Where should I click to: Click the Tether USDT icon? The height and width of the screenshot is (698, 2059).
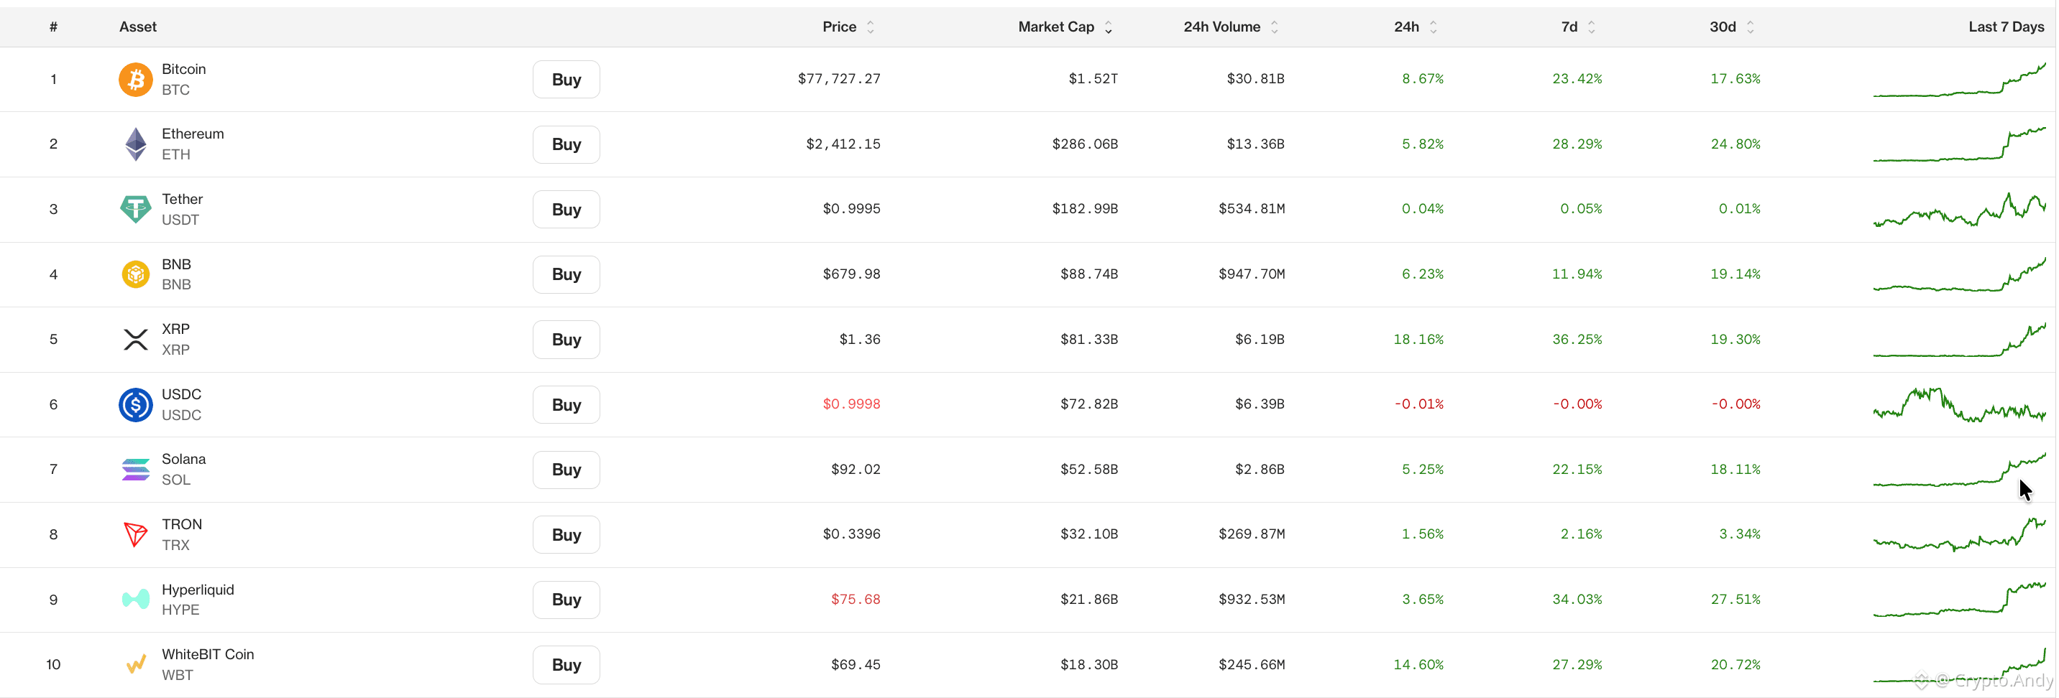click(136, 209)
